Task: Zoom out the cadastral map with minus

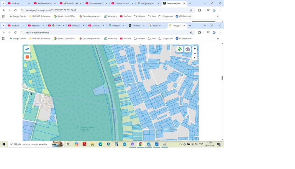Action: point(195,53)
